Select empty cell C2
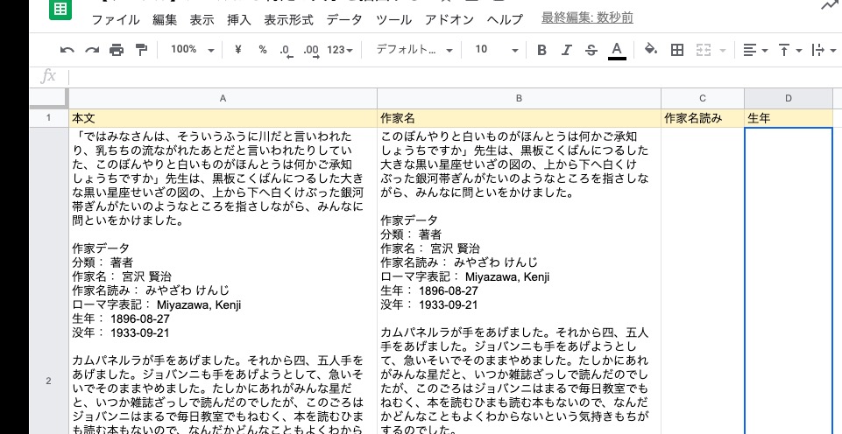Image resolution: width=842 pixels, height=434 pixels. 703,281
